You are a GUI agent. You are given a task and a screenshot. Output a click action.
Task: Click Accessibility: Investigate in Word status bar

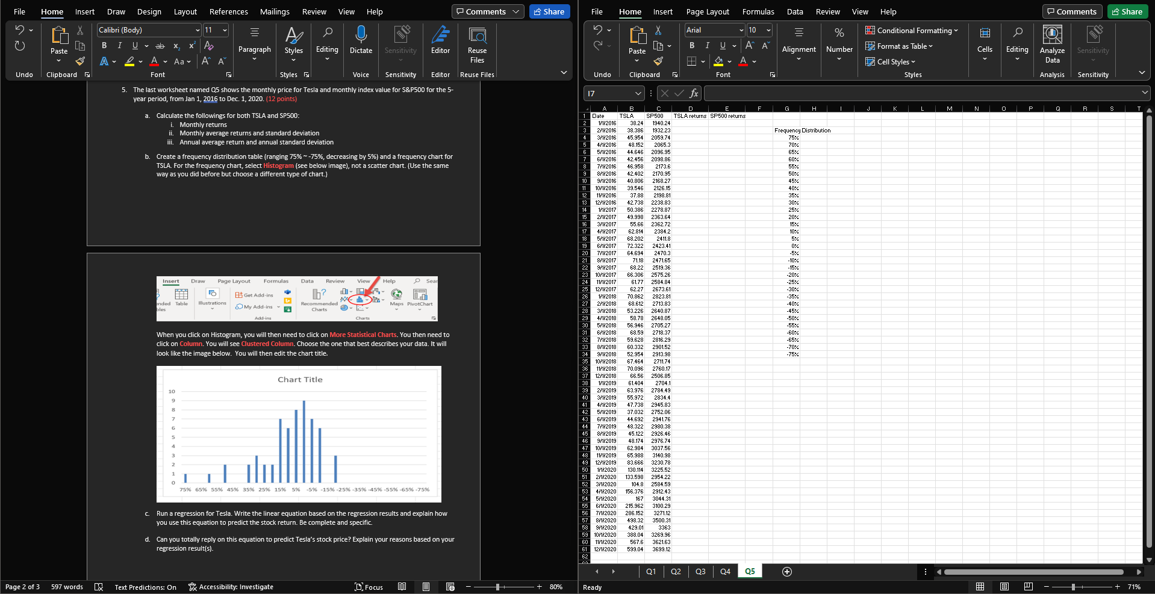coord(231,587)
